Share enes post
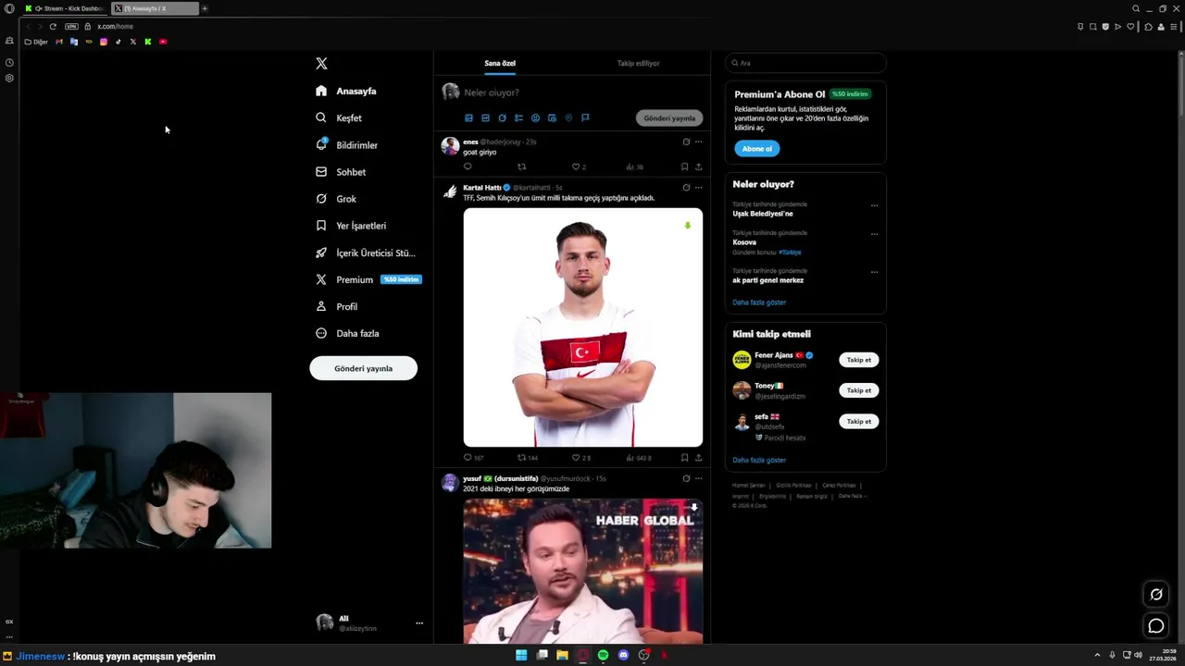1185x666 pixels. click(x=698, y=166)
